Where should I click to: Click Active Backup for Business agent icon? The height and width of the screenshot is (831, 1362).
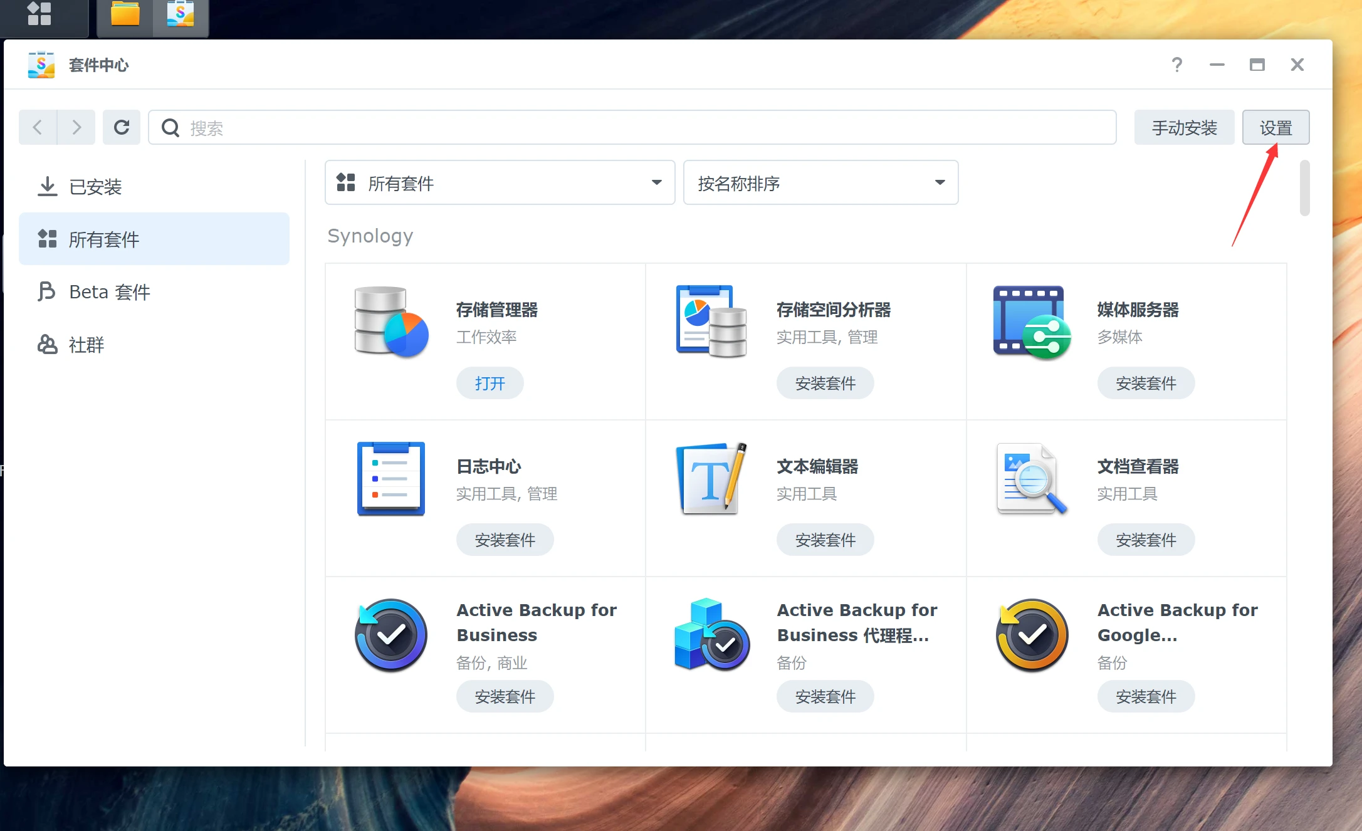(711, 634)
